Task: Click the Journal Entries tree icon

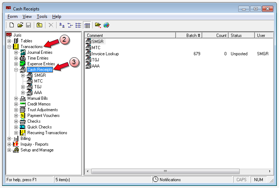Action: coord(23,52)
